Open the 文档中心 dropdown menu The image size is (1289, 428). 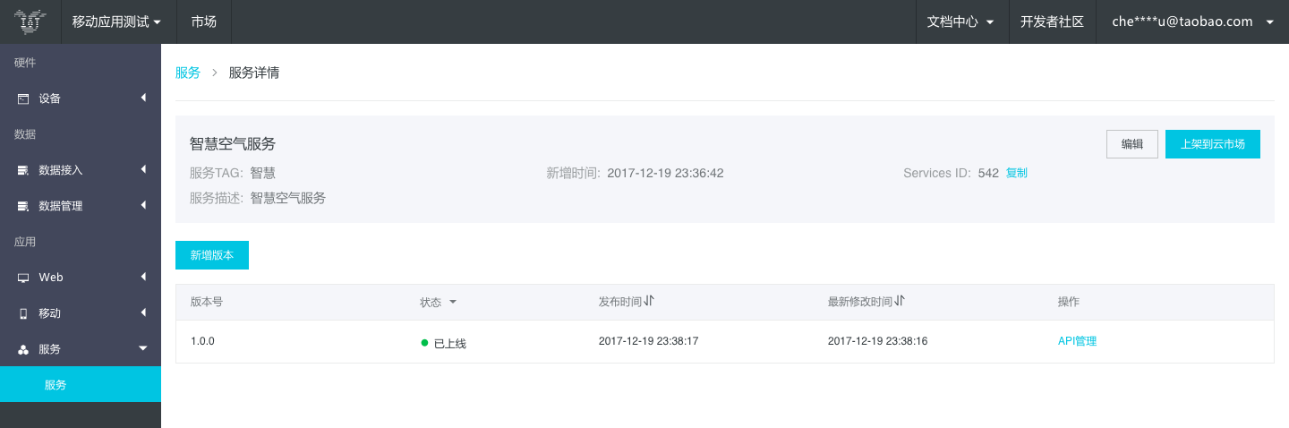pos(961,21)
